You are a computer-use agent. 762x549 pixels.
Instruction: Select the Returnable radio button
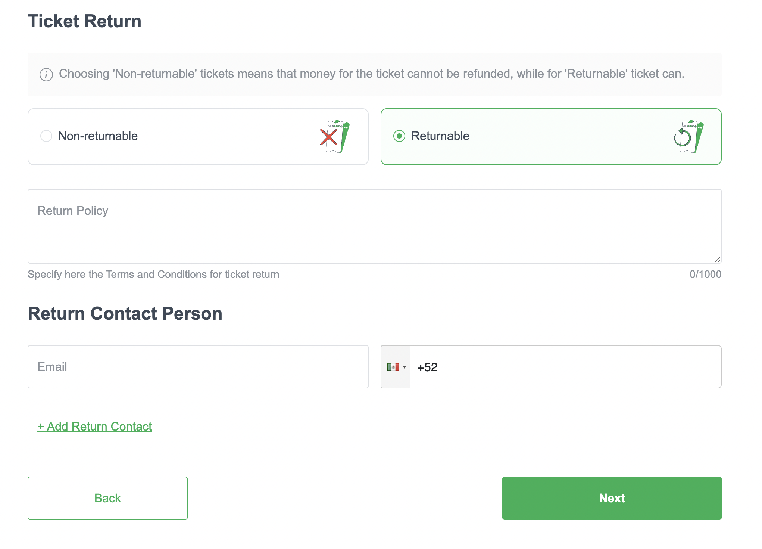pos(400,136)
